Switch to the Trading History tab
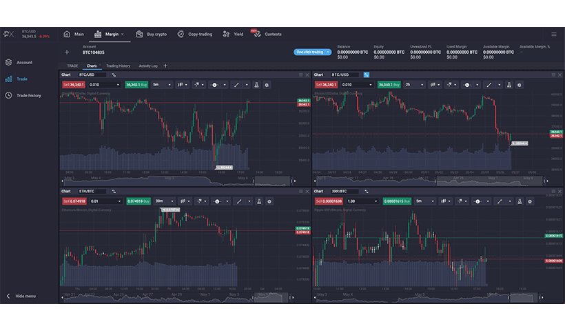This screenshot has height=331, width=565. pyautogui.click(x=118, y=66)
